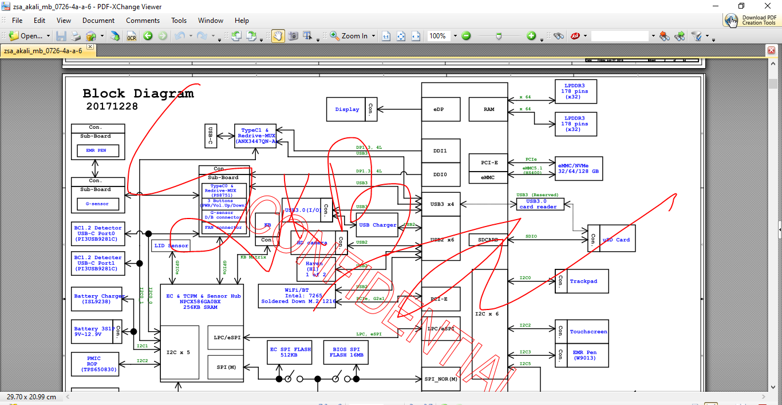782x405 pixels.
Task: Click the green minus zoom out button
Action: pyautogui.click(x=466, y=36)
